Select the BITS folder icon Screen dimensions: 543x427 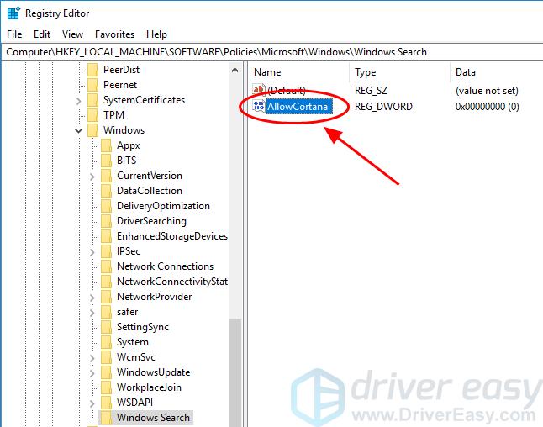pos(106,161)
